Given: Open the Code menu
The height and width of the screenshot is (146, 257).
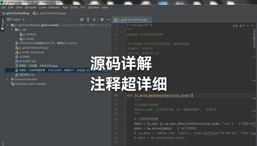Looking at the screenshot, I should point(43,7).
